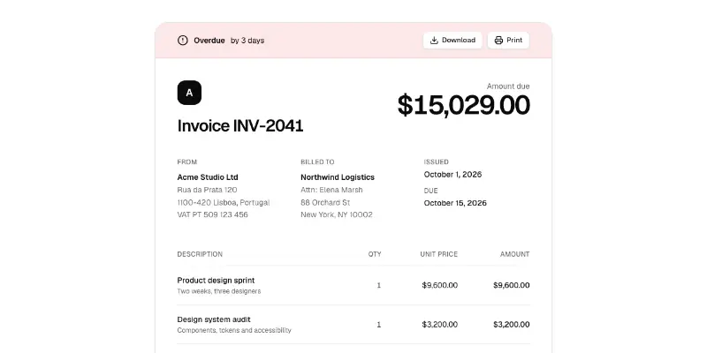This screenshot has width=707, height=353.
Task: Click the issued date "October 1, 2026"
Action: [452, 175]
